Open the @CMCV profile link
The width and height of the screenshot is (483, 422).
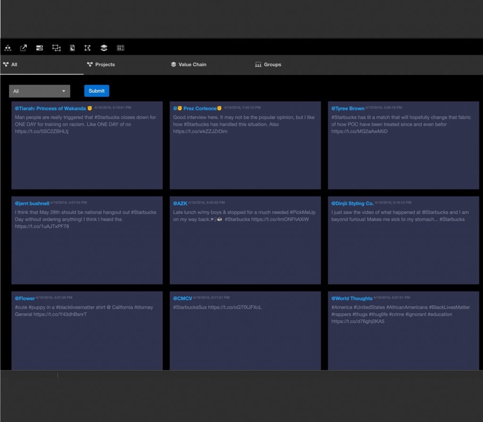pos(183,298)
